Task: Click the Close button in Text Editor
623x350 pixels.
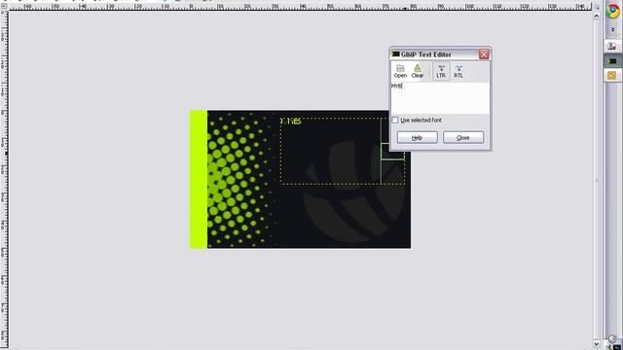Action: tap(463, 137)
